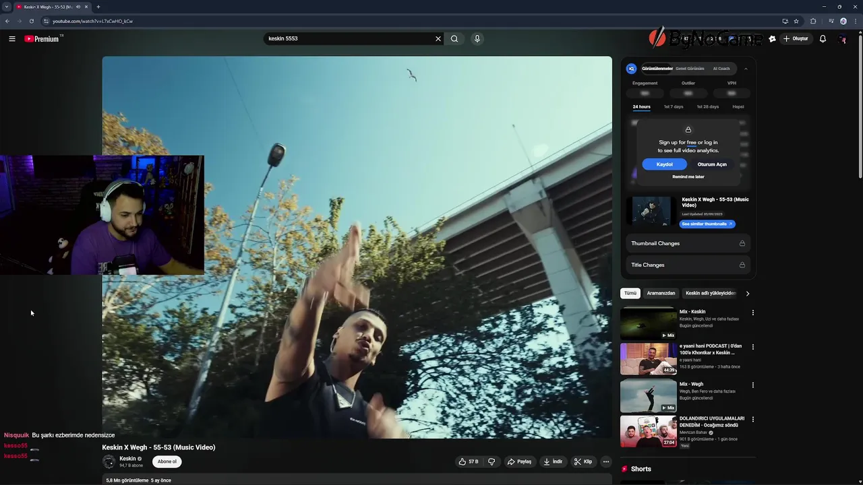
Task: Select the 24 hours range tab
Action: (x=641, y=106)
